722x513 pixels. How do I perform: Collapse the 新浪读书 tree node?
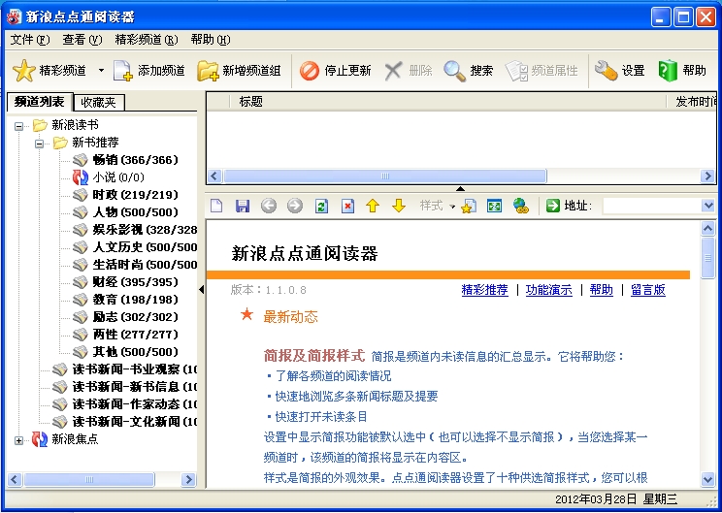click(x=18, y=126)
